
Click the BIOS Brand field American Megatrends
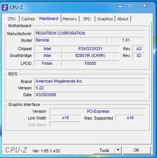tap(90, 81)
